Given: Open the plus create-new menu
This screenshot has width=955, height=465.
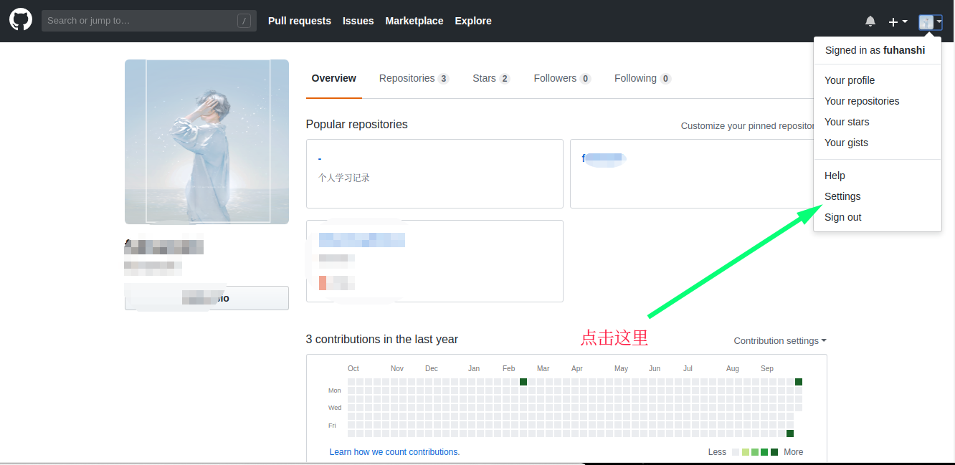Looking at the screenshot, I should [x=898, y=22].
